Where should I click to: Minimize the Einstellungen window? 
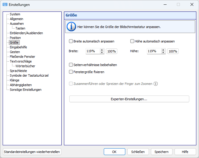(165, 4)
